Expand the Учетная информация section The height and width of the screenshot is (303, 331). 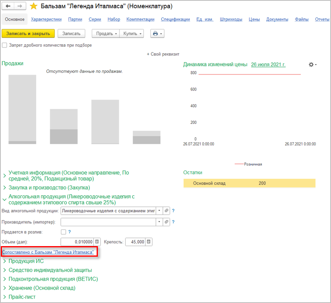pyautogui.click(x=4, y=175)
